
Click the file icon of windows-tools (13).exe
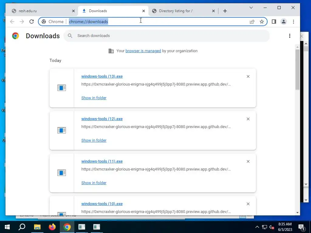click(61, 88)
